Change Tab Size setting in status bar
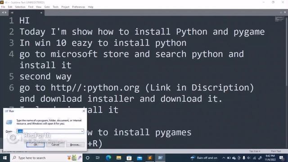 click(x=255, y=151)
